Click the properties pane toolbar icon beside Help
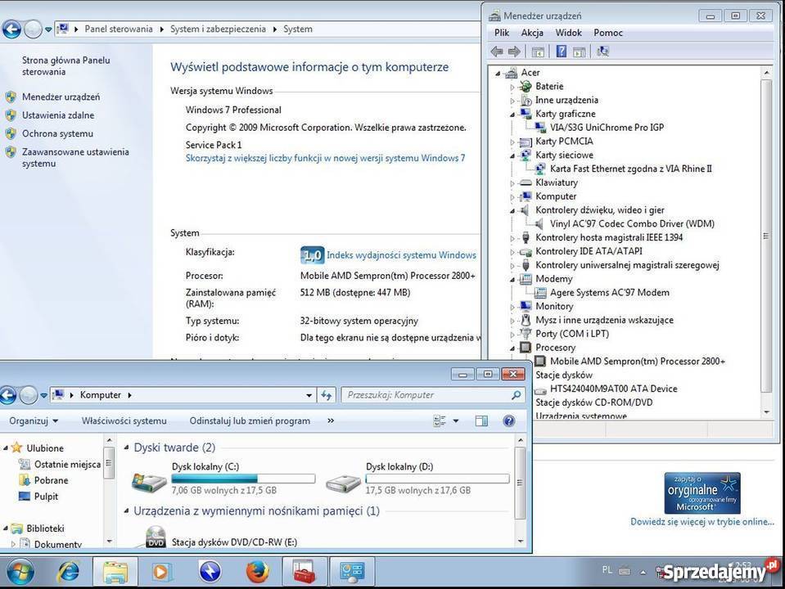785x589 pixels. pyautogui.click(x=580, y=52)
